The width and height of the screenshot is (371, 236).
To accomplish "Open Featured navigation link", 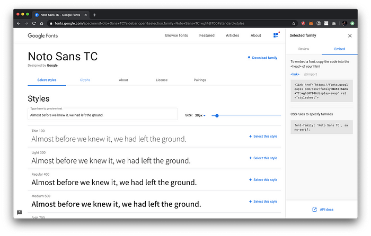I will [207, 35].
